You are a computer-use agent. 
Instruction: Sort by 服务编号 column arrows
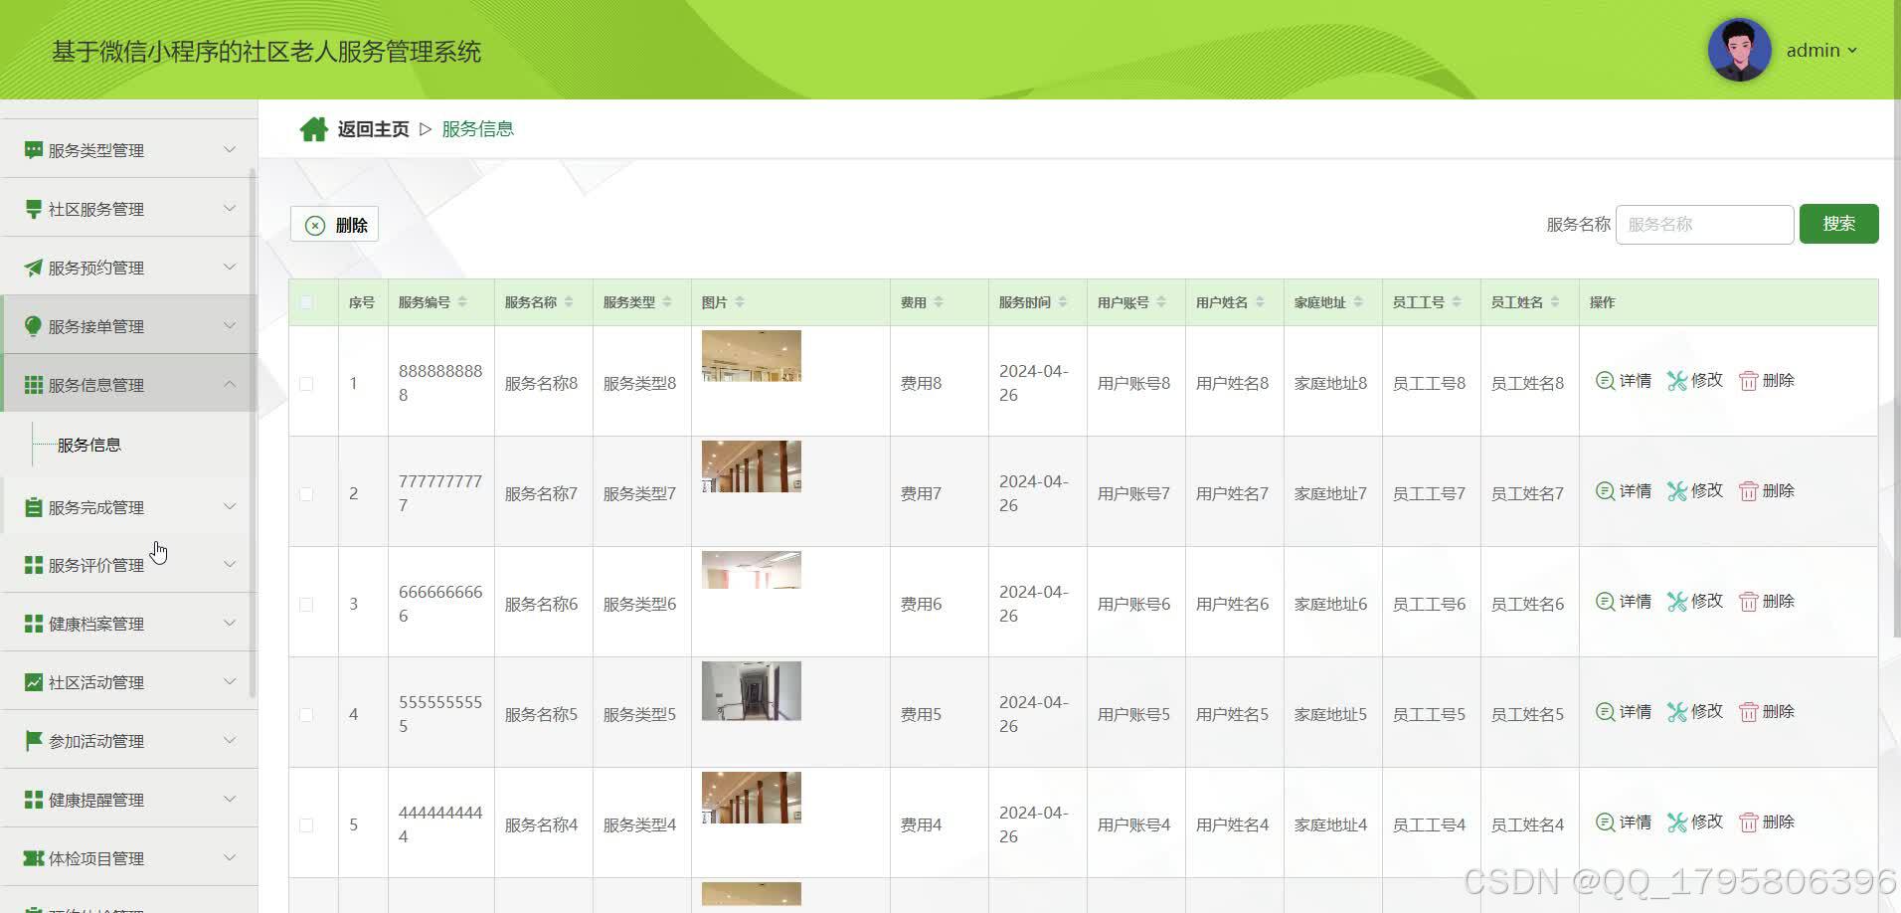click(462, 302)
